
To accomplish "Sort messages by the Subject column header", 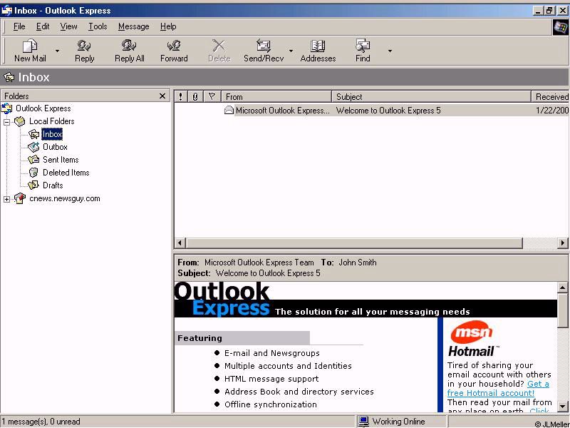I will (430, 96).
